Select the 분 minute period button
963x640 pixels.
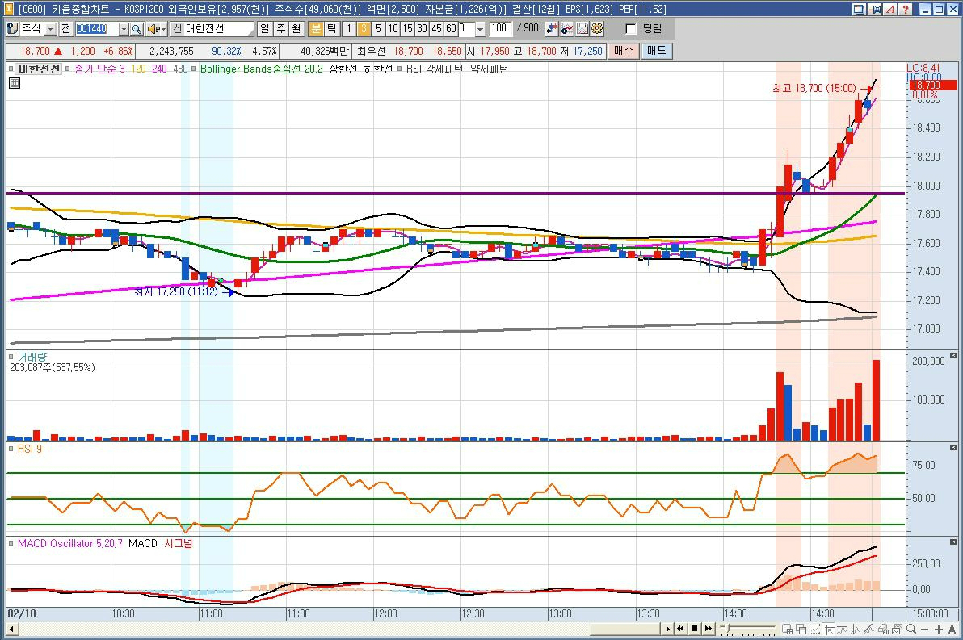[316, 29]
